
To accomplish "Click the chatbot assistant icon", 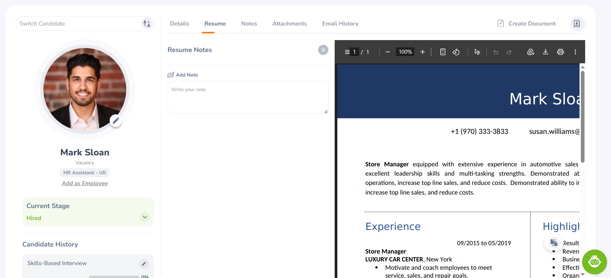I will (x=594, y=262).
